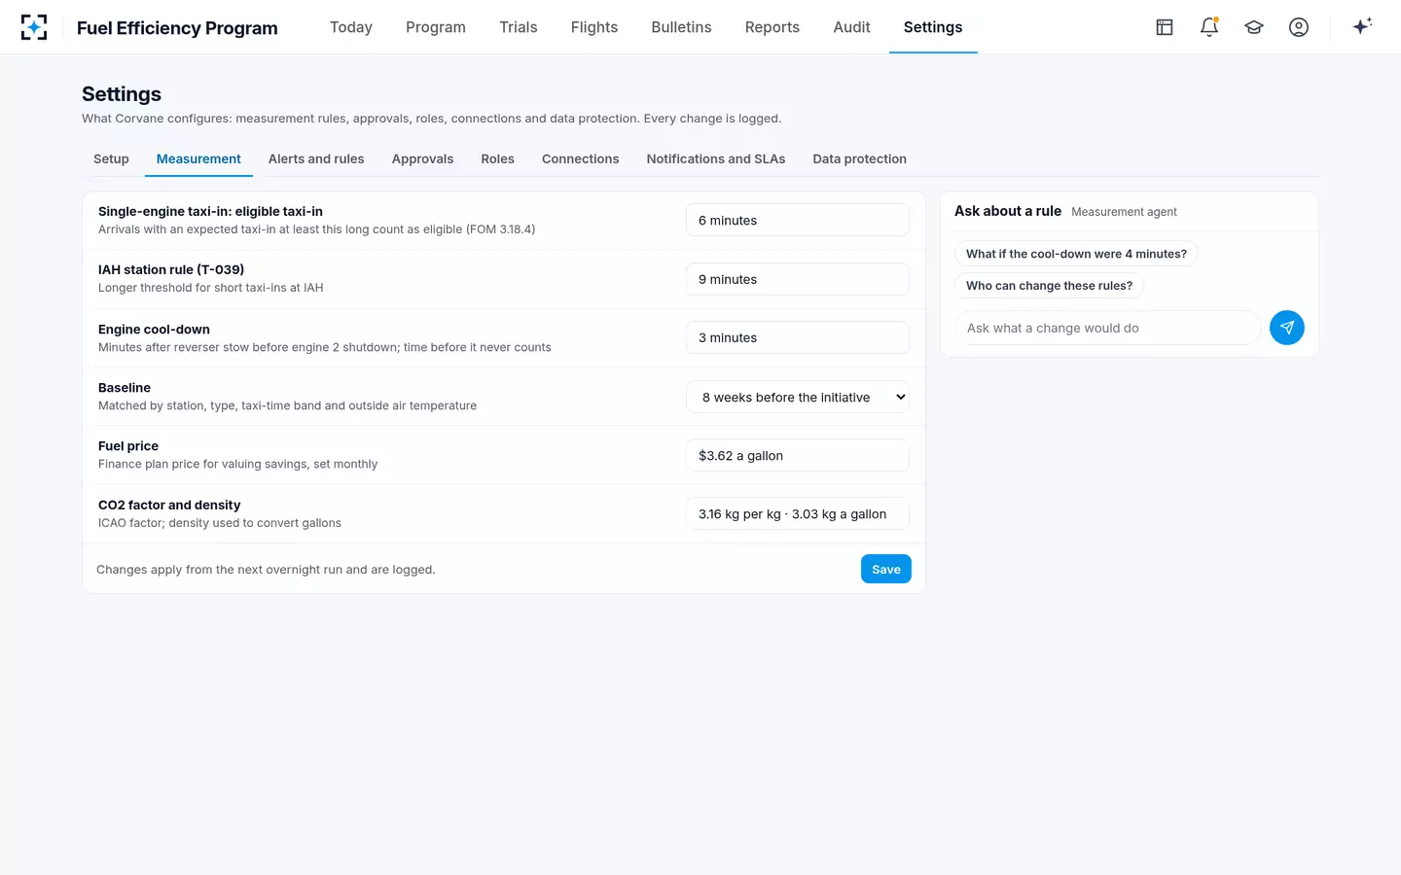Open the notifications bell
The width and height of the screenshot is (1401, 875).
(1209, 27)
